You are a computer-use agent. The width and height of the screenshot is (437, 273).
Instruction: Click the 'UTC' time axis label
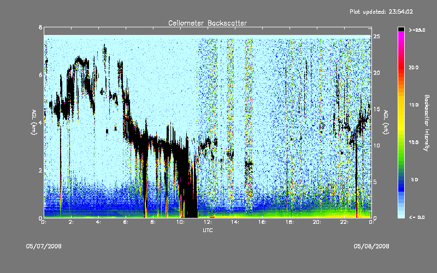click(208, 230)
